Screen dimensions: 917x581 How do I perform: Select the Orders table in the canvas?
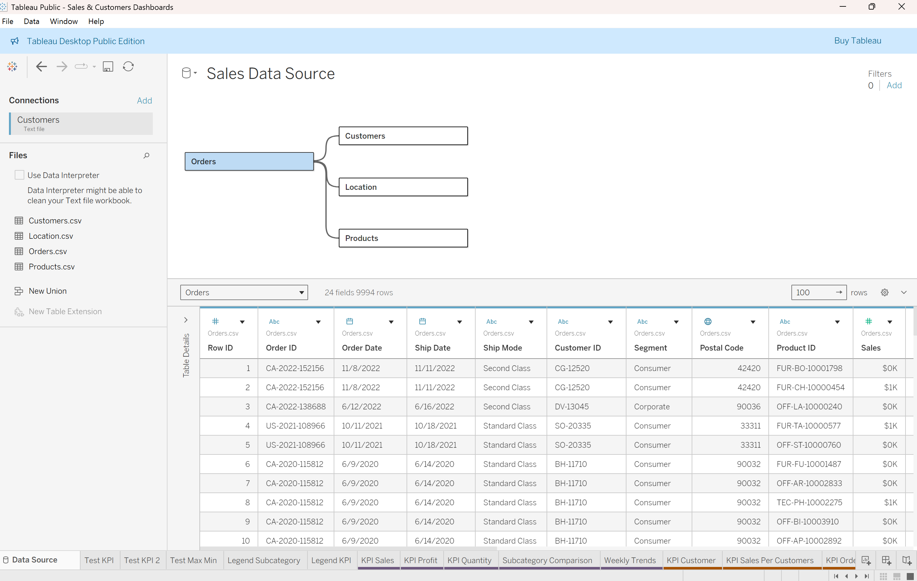coord(249,161)
